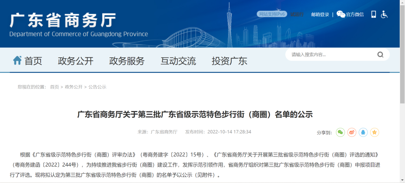Go to the 互动交流 section
The height and width of the screenshot is (183, 405).
pos(178,61)
